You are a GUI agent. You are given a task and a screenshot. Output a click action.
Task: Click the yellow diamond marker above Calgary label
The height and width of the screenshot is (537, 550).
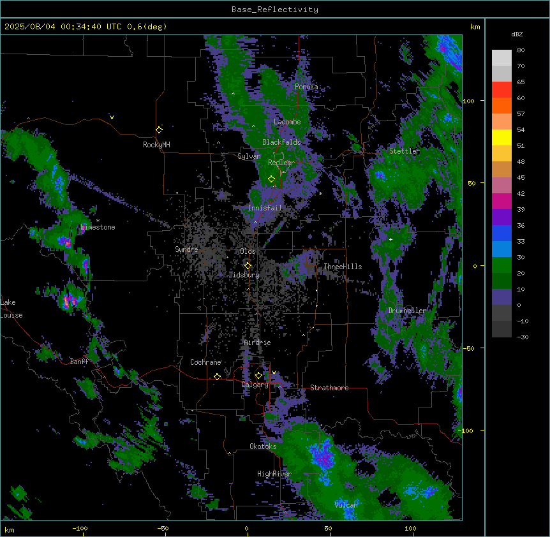pyautogui.click(x=258, y=376)
